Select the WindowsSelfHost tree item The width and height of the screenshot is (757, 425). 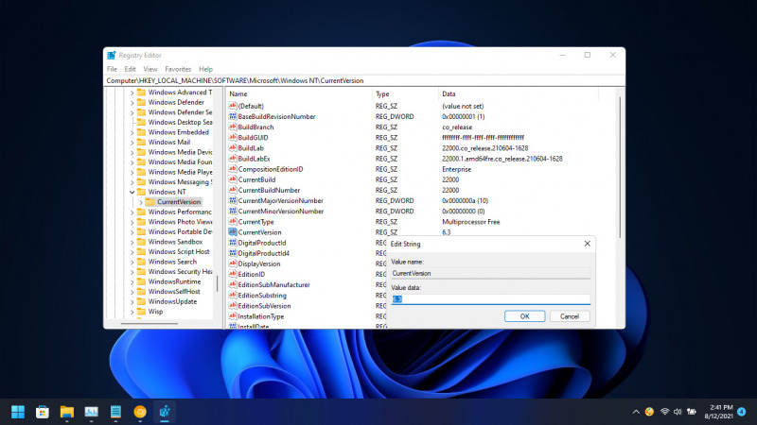174,292
